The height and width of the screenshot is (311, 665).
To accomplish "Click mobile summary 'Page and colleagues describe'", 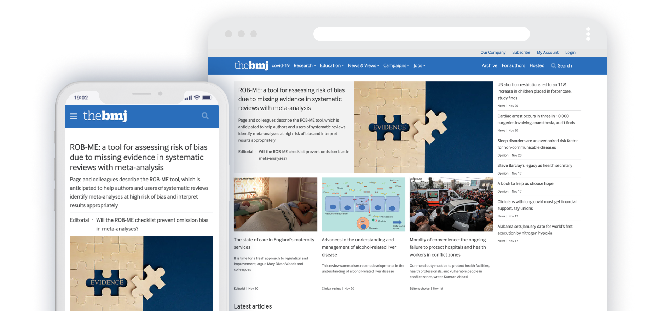I will coord(139,193).
